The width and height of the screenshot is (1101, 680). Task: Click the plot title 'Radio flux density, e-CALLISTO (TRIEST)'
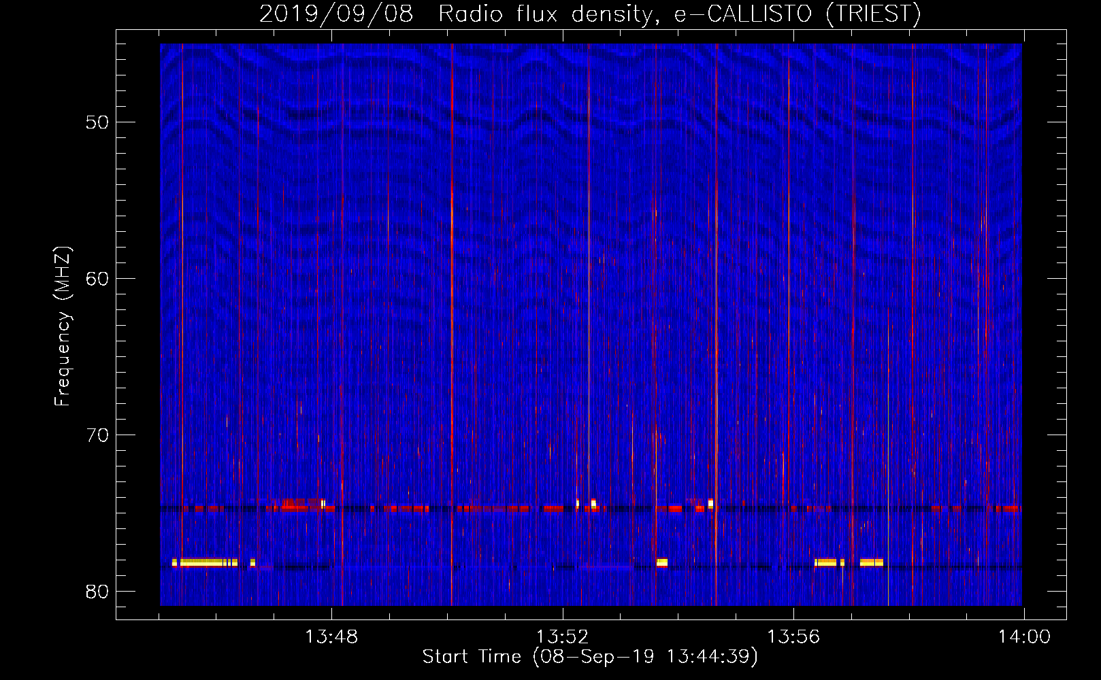click(679, 14)
